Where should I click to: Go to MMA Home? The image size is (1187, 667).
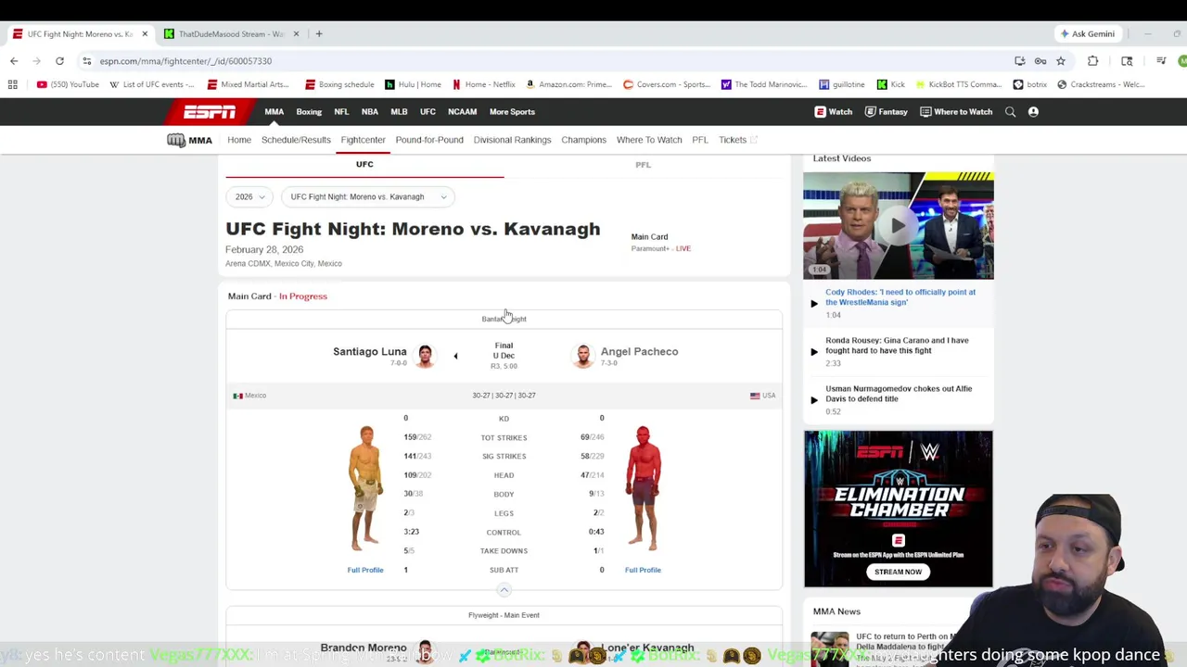pyautogui.click(x=239, y=140)
